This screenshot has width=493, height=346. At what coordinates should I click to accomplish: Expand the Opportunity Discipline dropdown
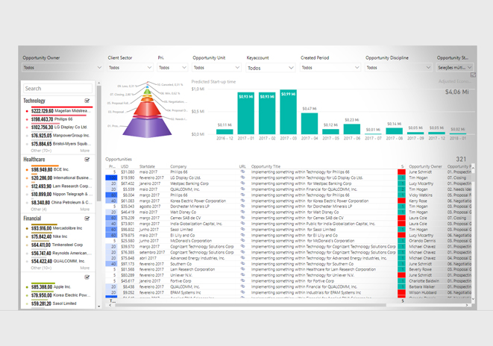point(398,67)
